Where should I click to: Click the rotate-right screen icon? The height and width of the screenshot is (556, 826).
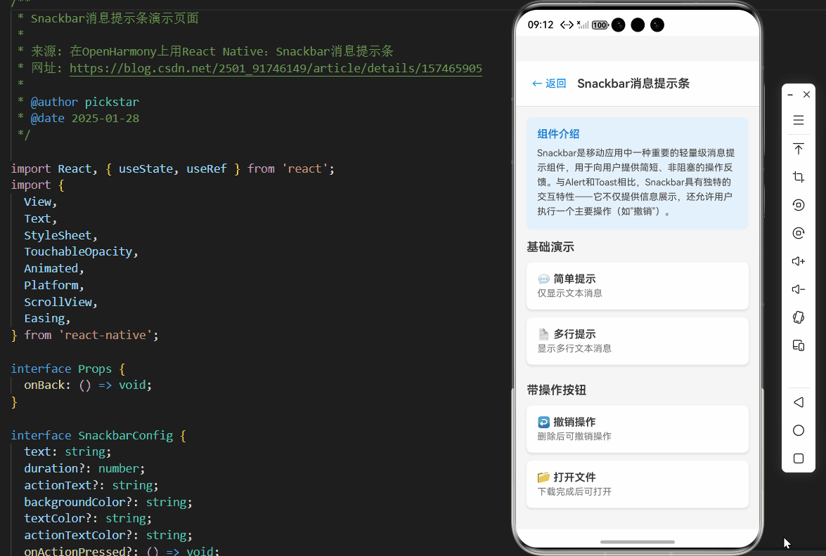pos(798,233)
